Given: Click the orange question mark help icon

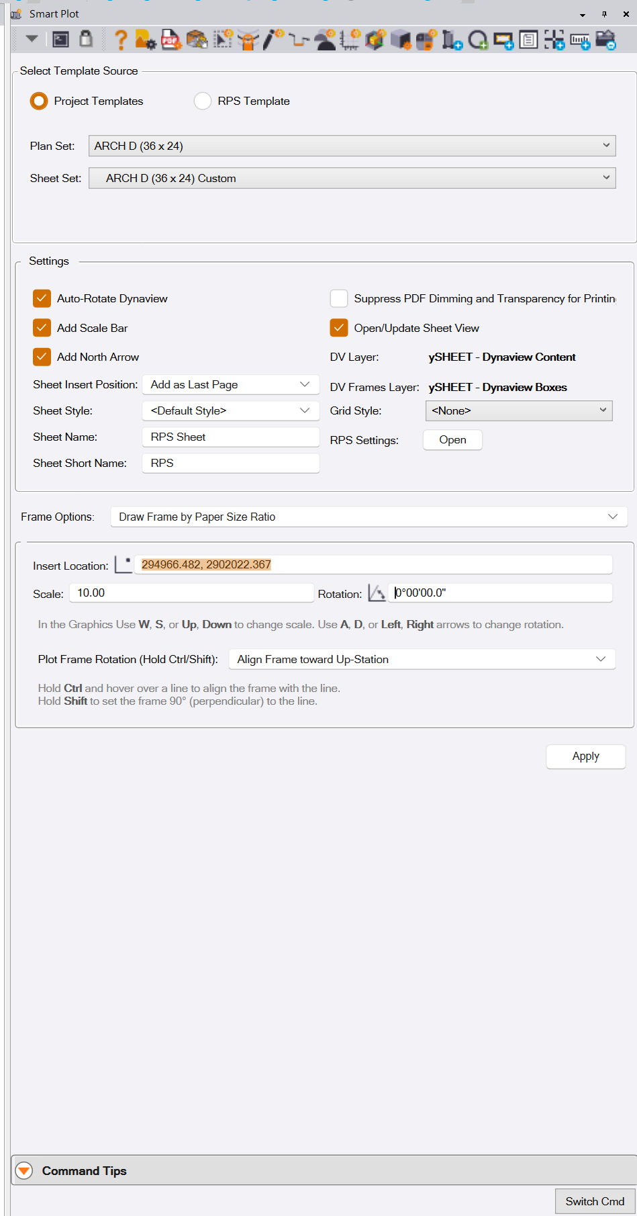Looking at the screenshot, I should pos(121,40).
